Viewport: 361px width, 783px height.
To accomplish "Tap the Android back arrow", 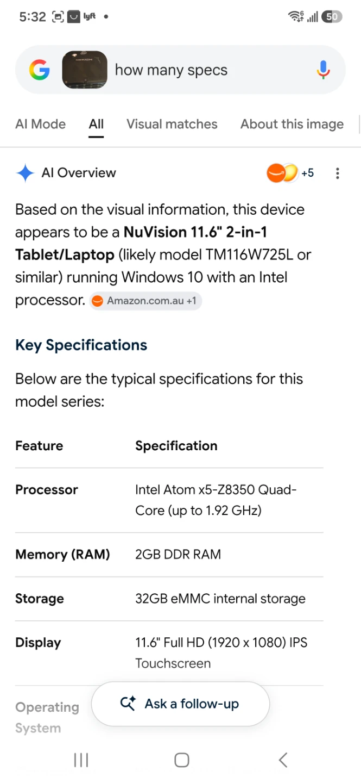I will point(283,760).
